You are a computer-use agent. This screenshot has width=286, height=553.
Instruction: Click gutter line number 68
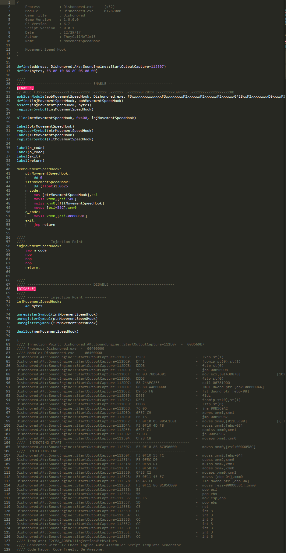click(8, 289)
